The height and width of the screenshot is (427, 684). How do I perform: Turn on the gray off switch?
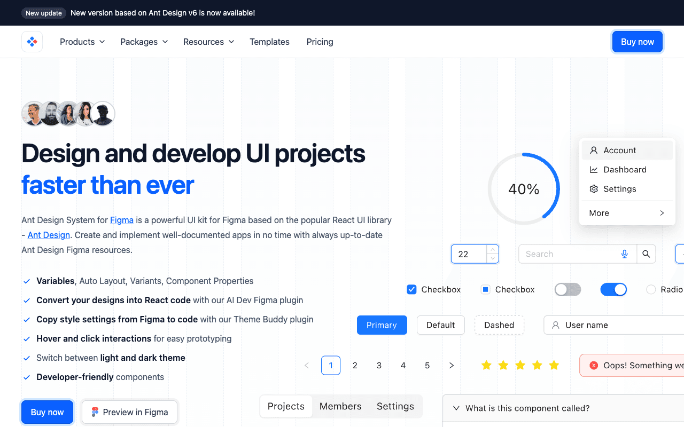[568, 289]
